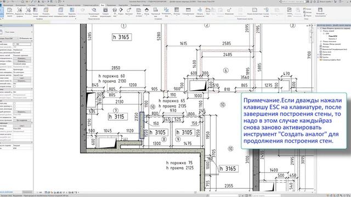Select the Scope Box tool
Image resolution: width=351 pixels, height=197 pixels.
click(x=200, y=12)
